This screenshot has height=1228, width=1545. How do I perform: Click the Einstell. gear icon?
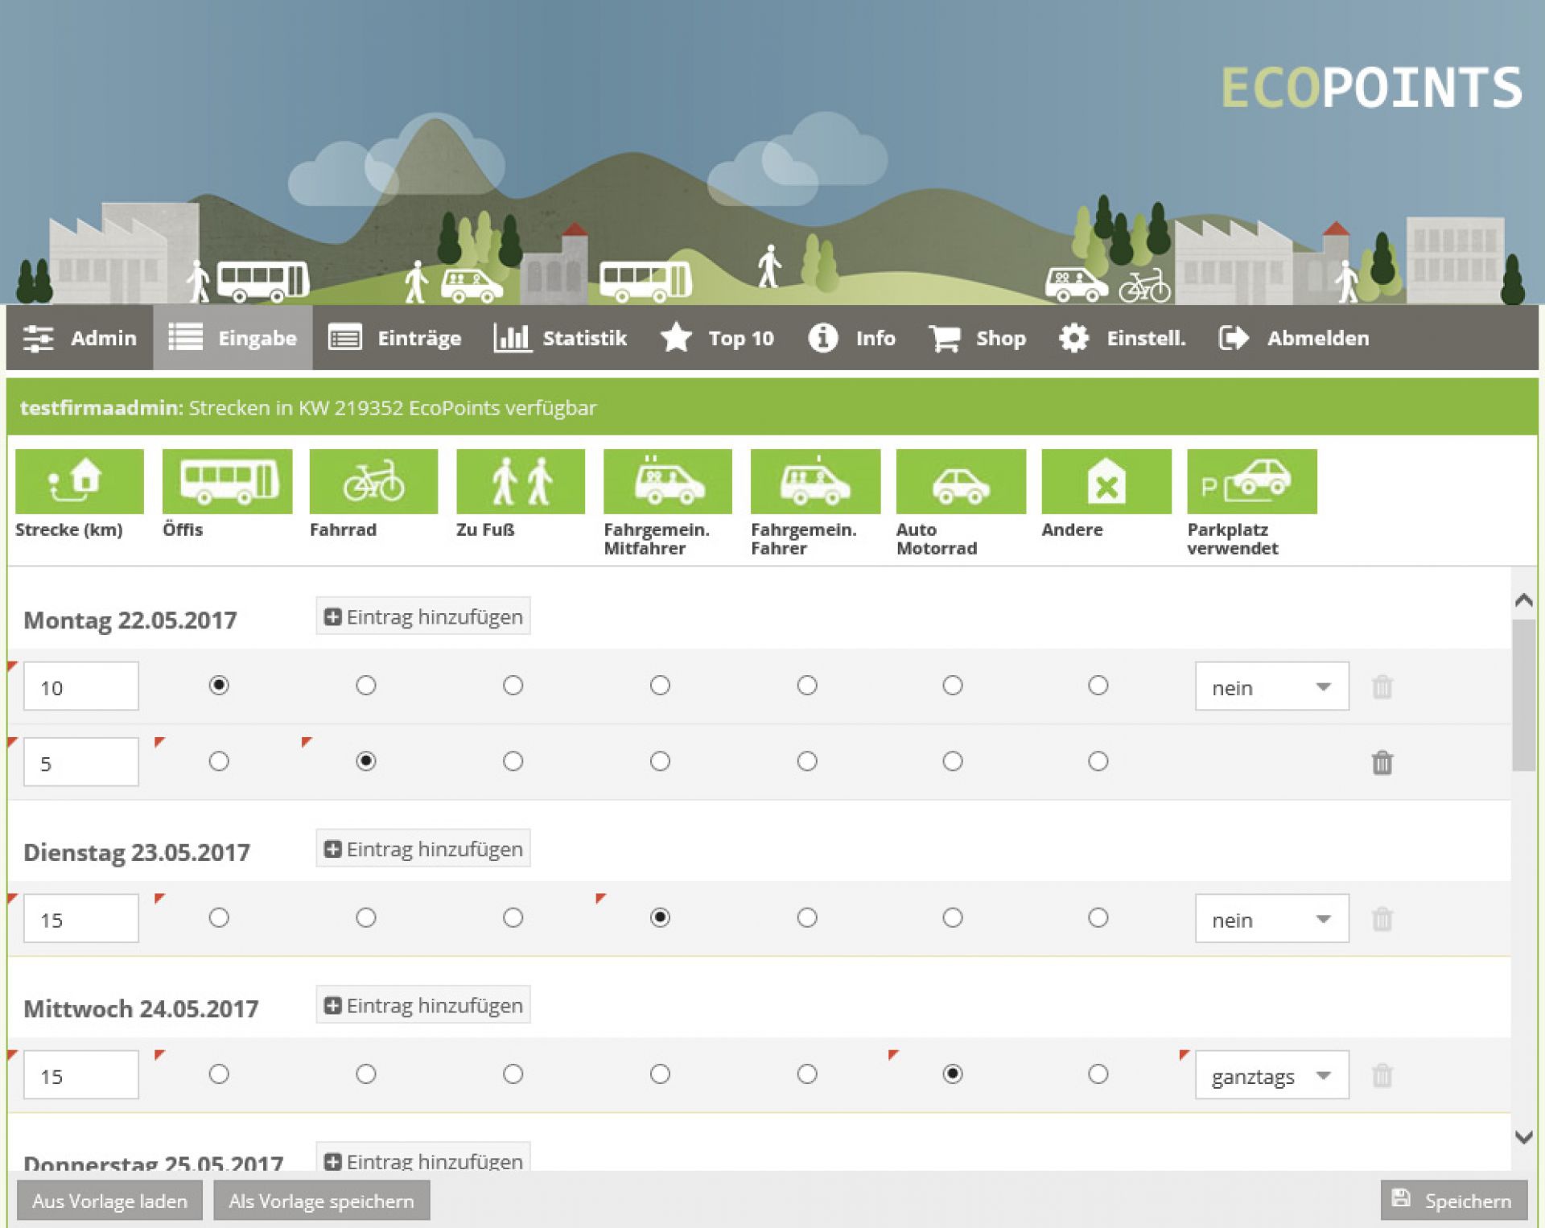(x=1074, y=338)
